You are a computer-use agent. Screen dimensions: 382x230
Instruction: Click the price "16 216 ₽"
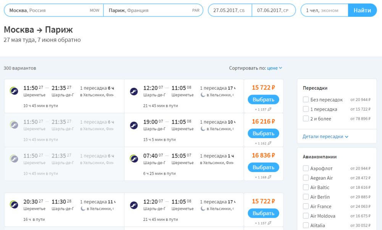pyautogui.click(x=263, y=121)
